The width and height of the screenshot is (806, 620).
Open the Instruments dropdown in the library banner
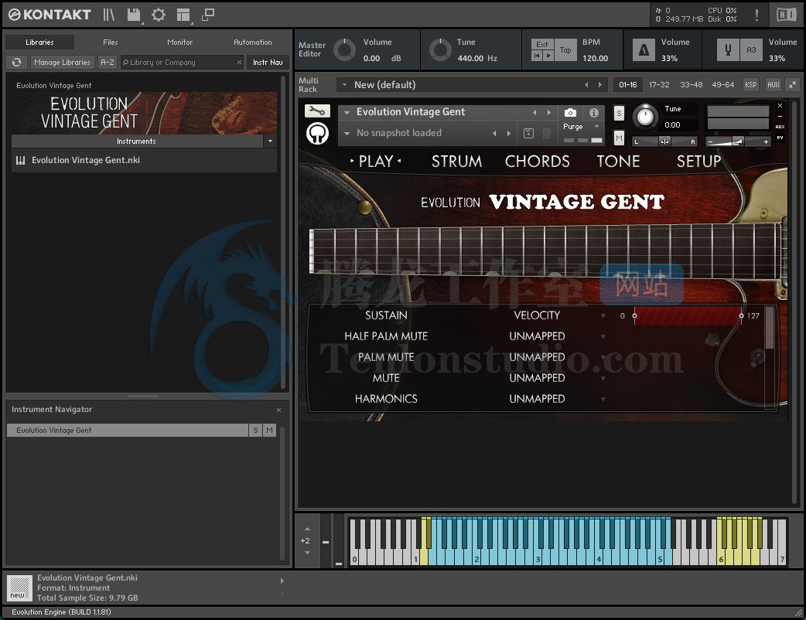269,141
